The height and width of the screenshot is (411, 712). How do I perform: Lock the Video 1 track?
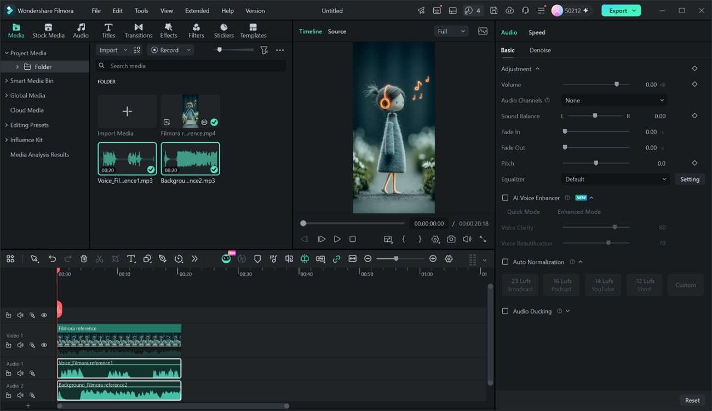(8, 345)
